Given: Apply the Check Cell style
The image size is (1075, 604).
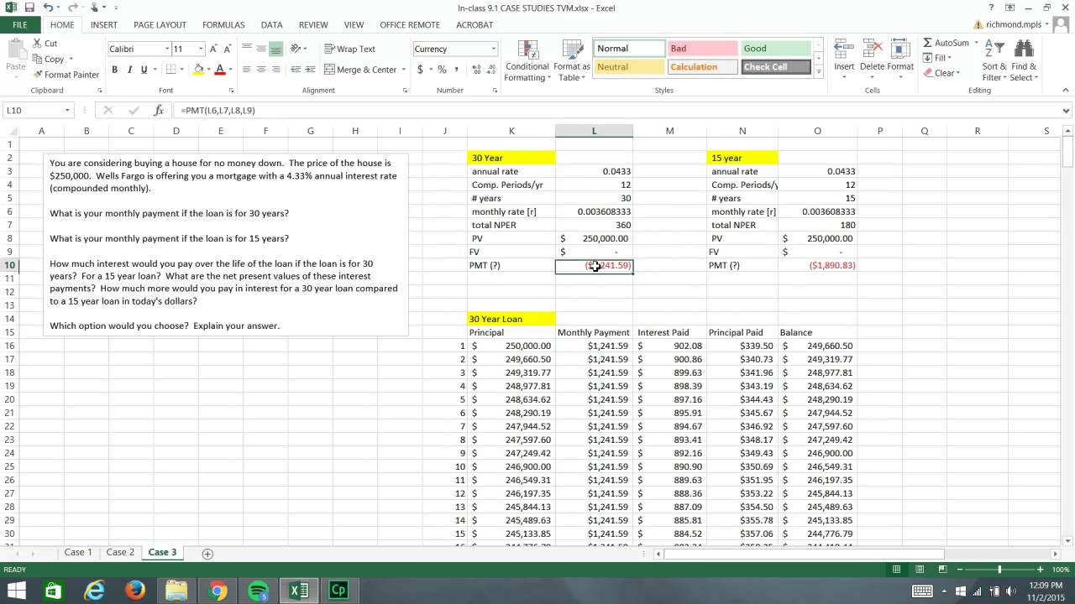Looking at the screenshot, I should 776,67.
